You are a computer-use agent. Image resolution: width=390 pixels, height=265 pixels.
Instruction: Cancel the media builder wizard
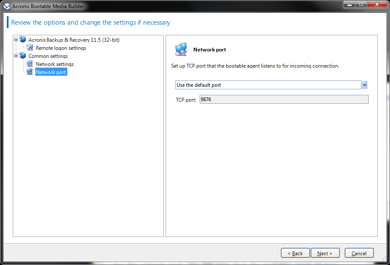tap(359, 253)
